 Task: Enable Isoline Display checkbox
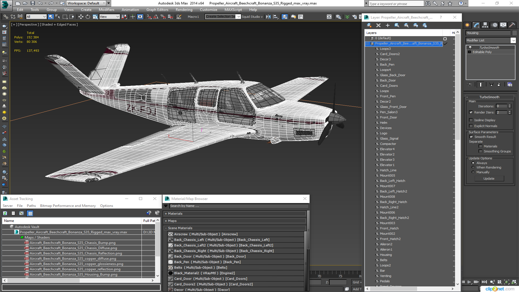pos(471,120)
